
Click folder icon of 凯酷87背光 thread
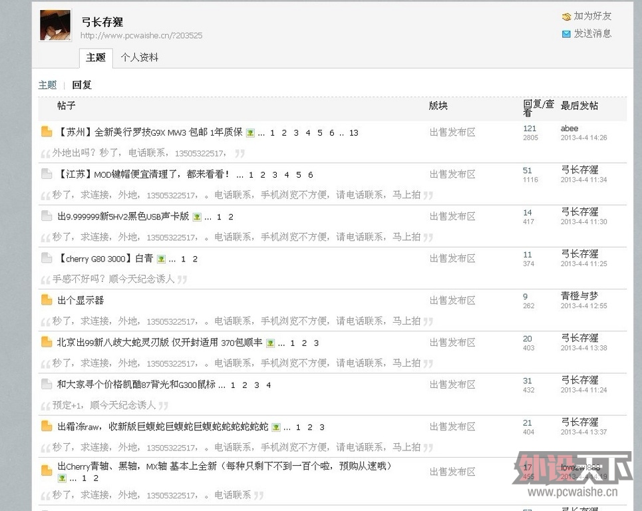[x=47, y=384]
